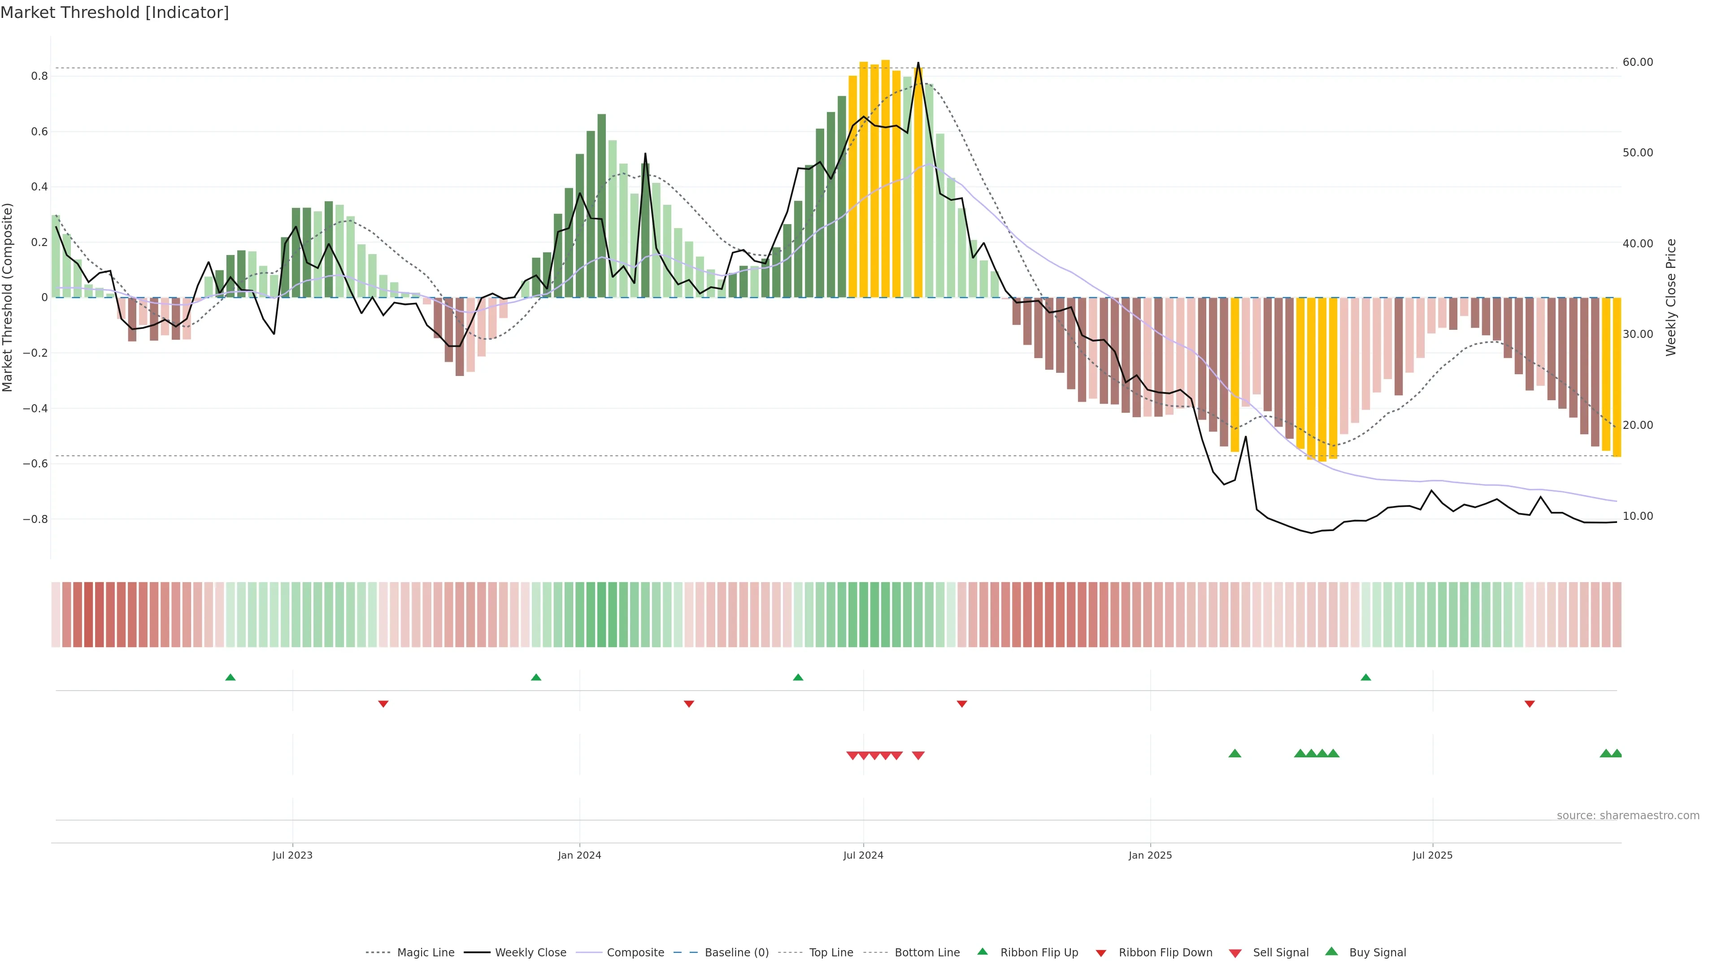Screen dimensions: 1722x968
Task: Click the Baseline (0) legend entry
Action: pyautogui.click(x=736, y=953)
